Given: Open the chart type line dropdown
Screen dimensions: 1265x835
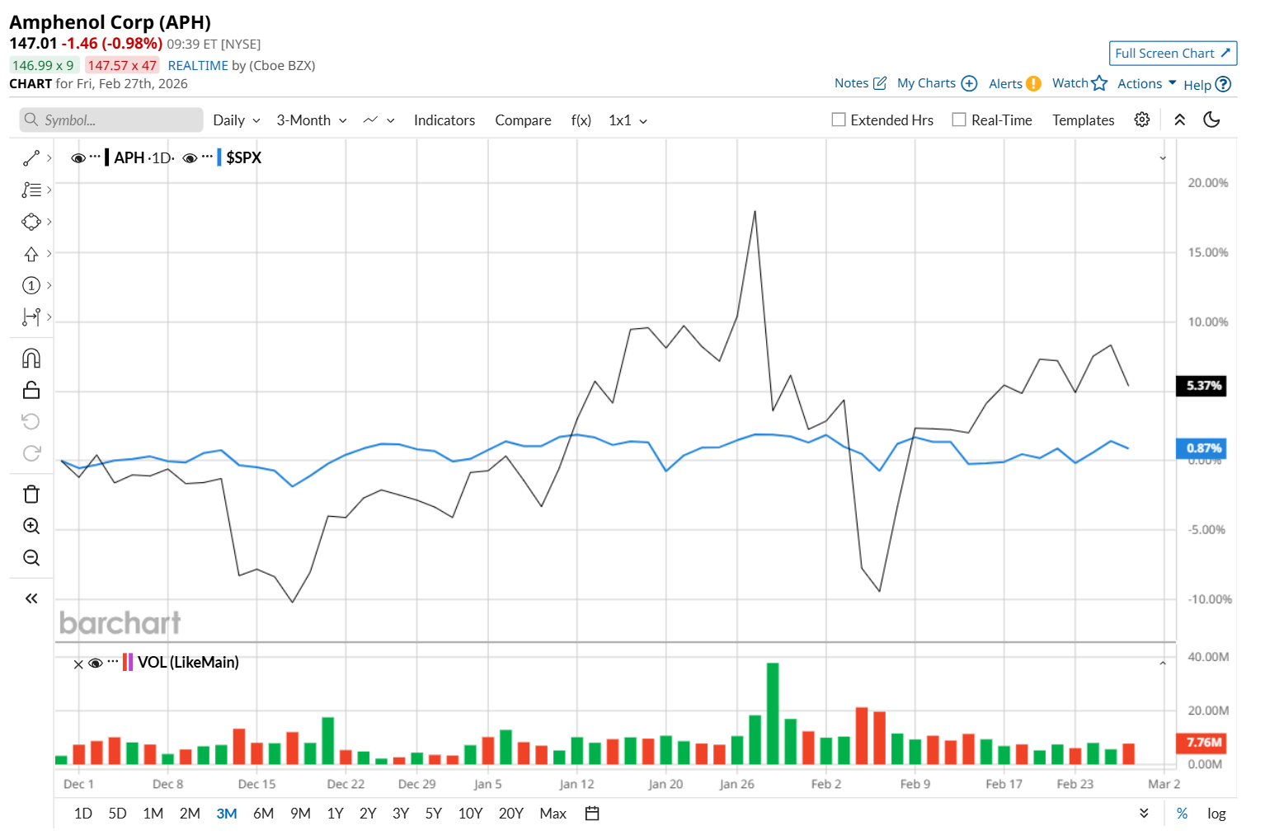Looking at the screenshot, I should (x=379, y=120).
